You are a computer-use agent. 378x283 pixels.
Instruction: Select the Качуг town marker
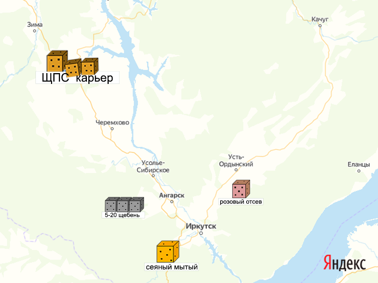[x=320, y=26]
